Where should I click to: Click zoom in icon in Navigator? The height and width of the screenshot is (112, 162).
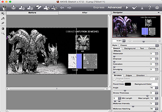[x=160, y=41]
